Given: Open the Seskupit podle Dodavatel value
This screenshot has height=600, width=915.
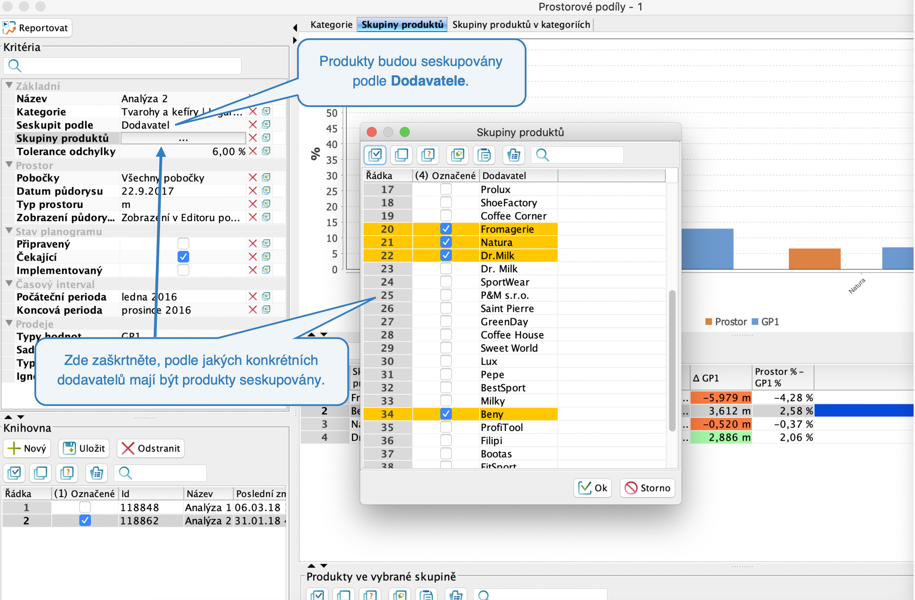Looking at the screenshot, I should coord(145,125).
